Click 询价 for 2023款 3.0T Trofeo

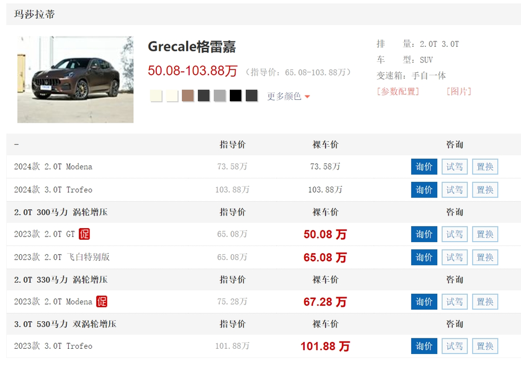(x=424, y=346)
